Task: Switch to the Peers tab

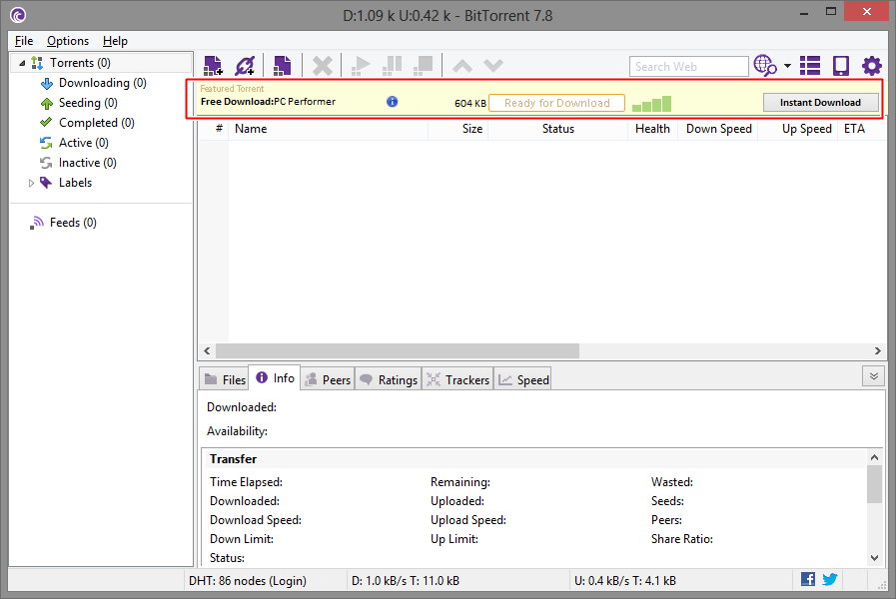Action: (x=328, y=379)
